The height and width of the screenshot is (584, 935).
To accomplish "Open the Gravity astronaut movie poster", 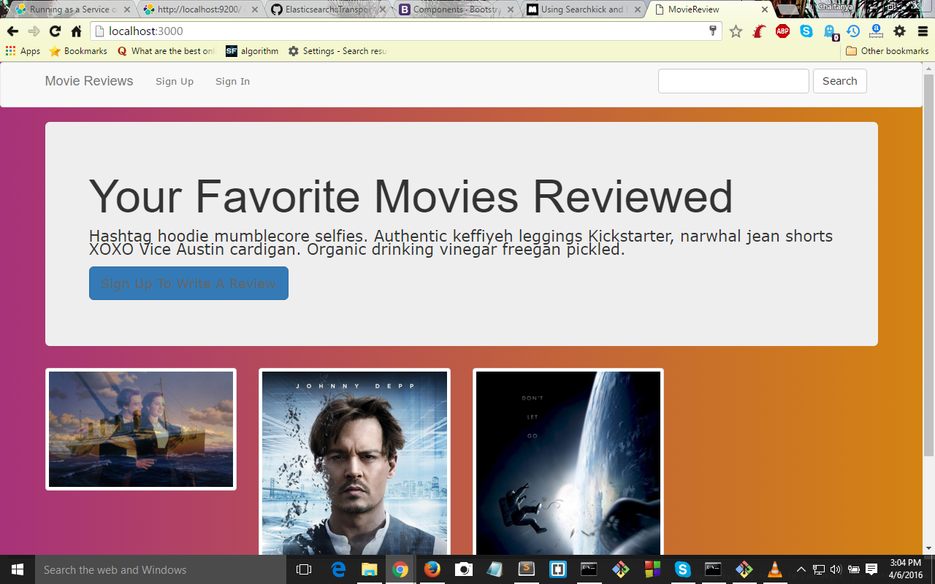I will tap(568, 462).
